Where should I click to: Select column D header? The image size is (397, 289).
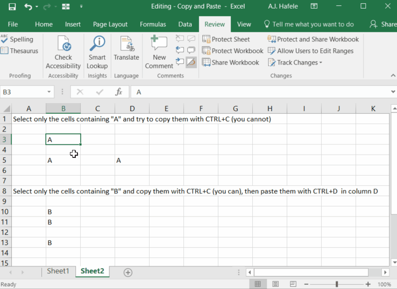[132, 109]
